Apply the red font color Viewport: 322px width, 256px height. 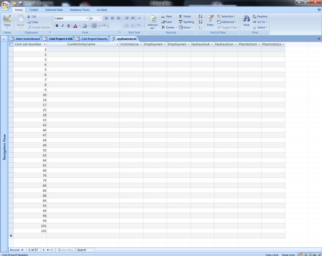tap(75, 26)
